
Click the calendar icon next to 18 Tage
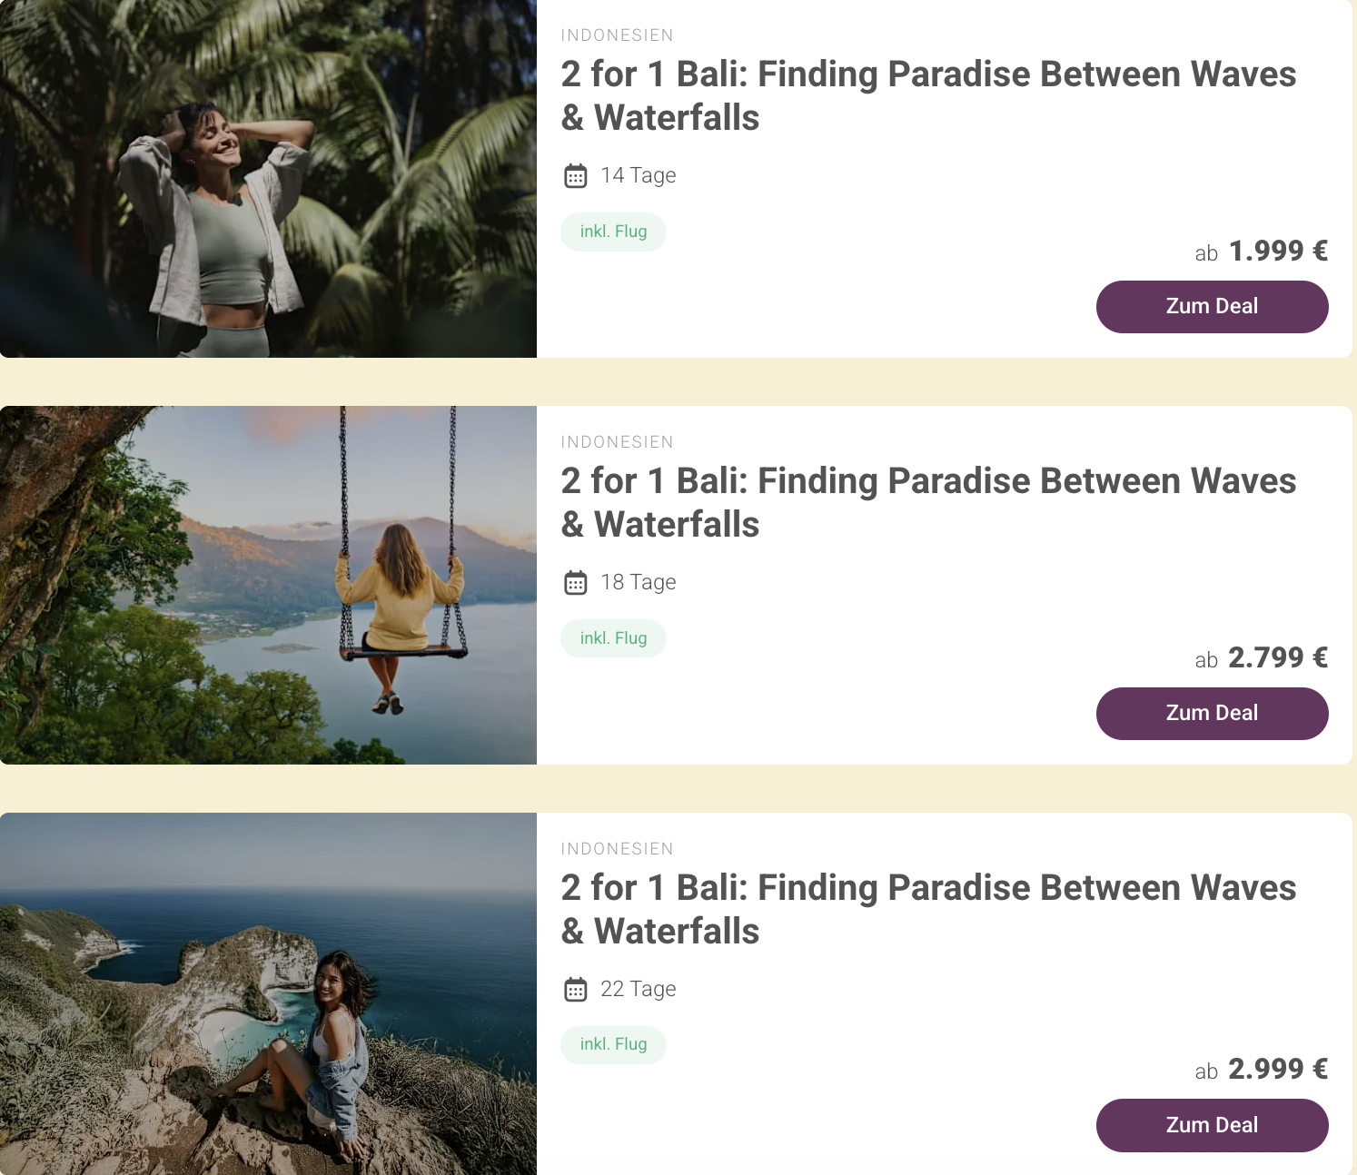pos(576,582)
